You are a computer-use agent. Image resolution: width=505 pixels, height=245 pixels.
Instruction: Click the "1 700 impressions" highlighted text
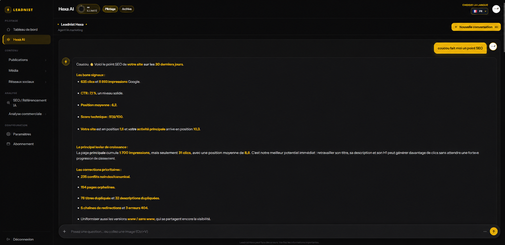[x=134, y=153]
